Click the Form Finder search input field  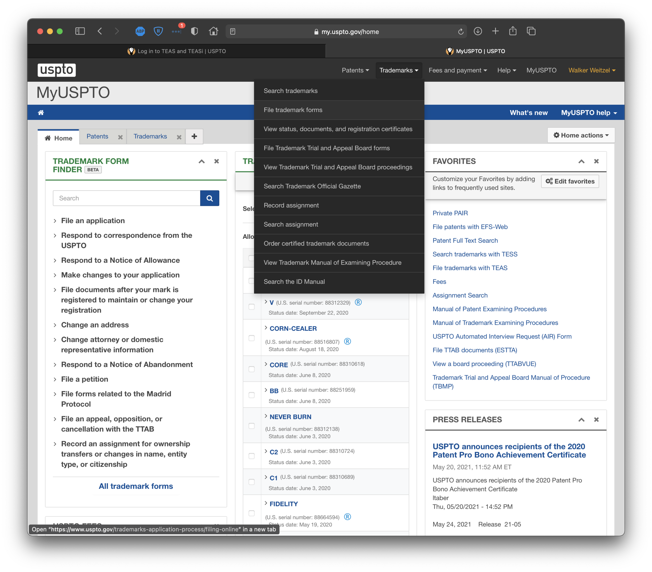(x=127, y=198)
